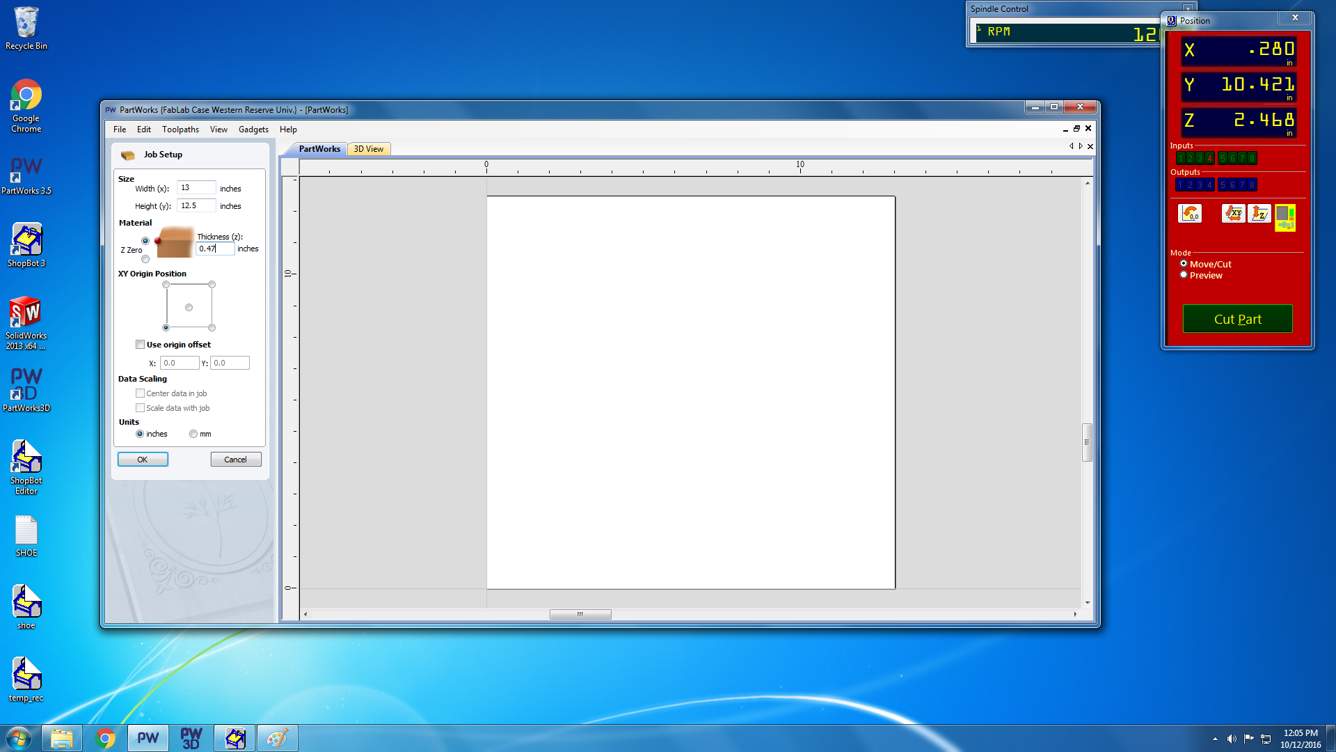Click Input 4 indicator in Position window

click(1209, 159)
